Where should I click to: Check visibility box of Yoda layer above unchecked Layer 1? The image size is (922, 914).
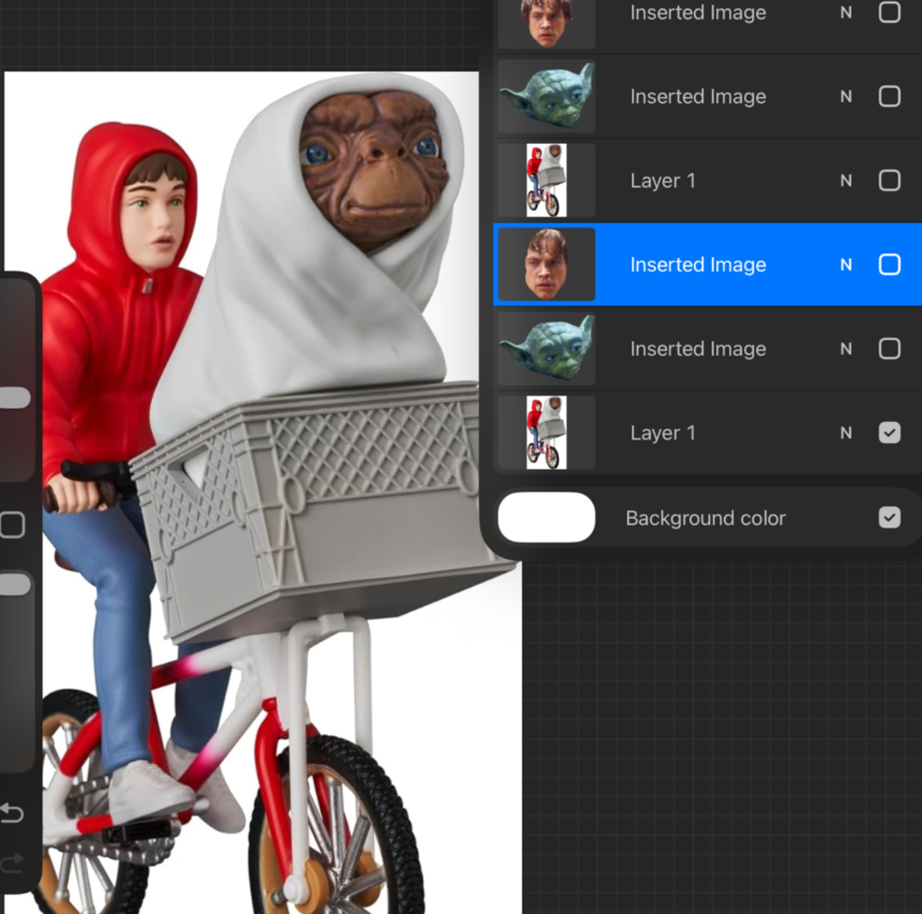click(x=889, y=96)
